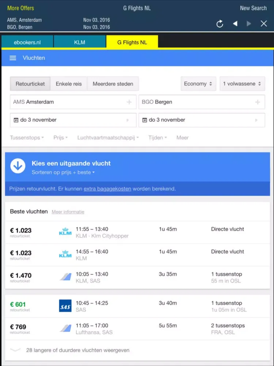
Task: Click the arrow in the departure date field
Action: click(x=128, y=120)
